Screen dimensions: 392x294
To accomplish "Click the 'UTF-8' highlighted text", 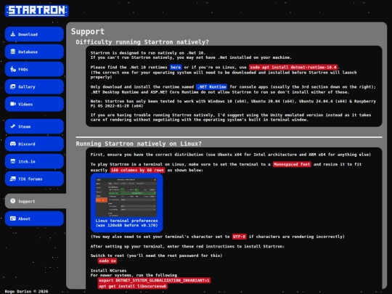I will point(240,237).
